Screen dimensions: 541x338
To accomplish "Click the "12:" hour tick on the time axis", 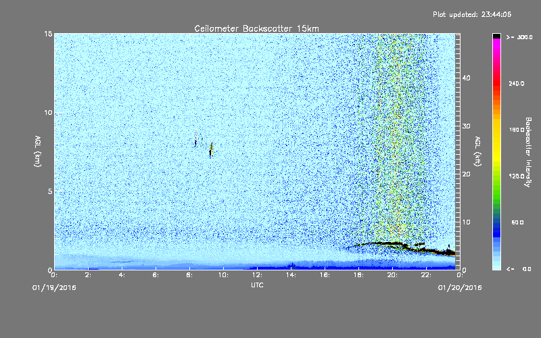I will (257, 275).
